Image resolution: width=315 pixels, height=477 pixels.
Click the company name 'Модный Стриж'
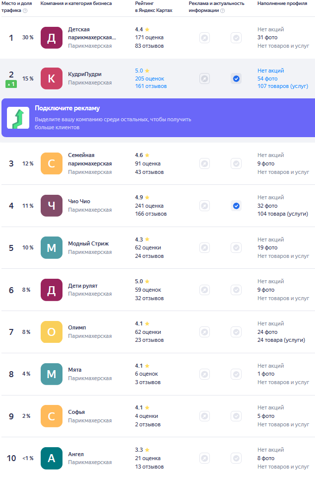tap(88, 243)
